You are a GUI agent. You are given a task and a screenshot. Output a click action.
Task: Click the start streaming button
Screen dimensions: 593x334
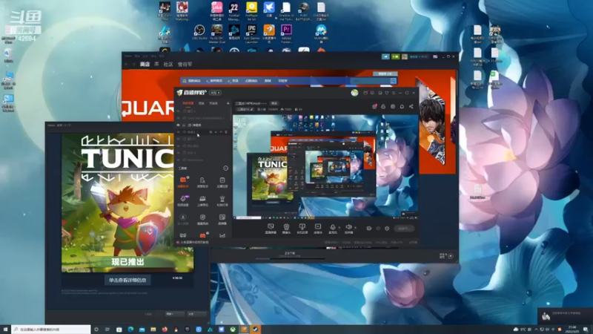(403, 229)
